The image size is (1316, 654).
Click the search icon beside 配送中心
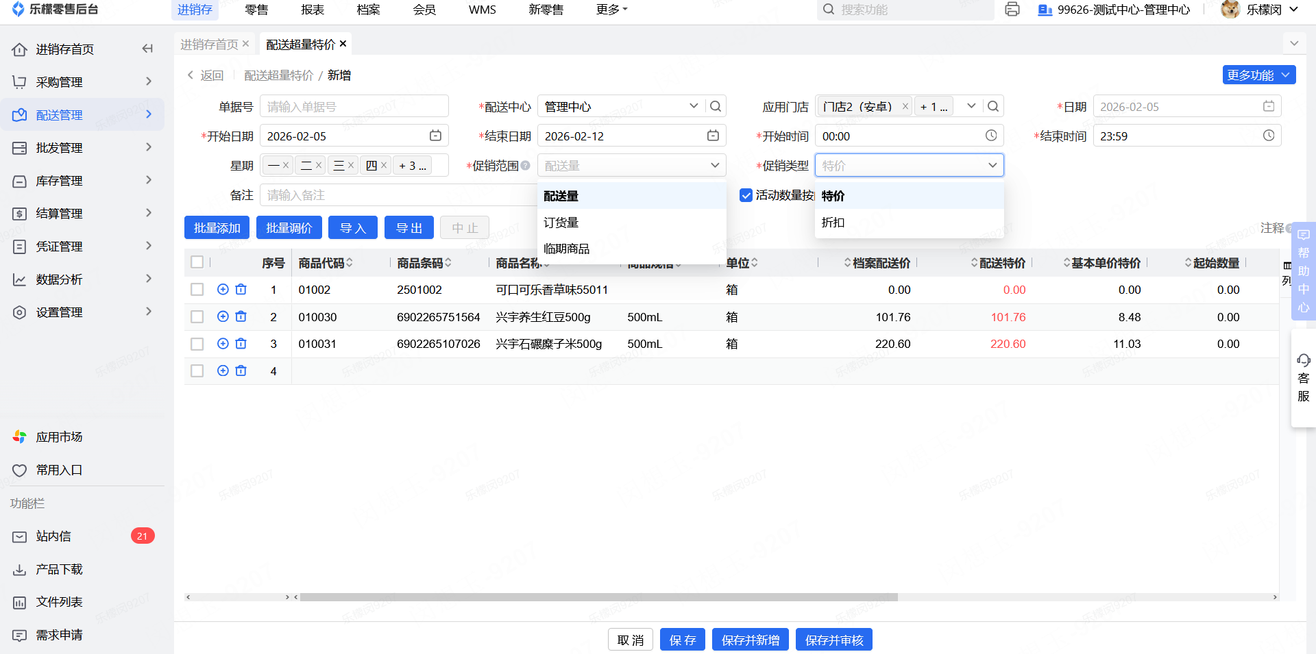tap(716, 106)
